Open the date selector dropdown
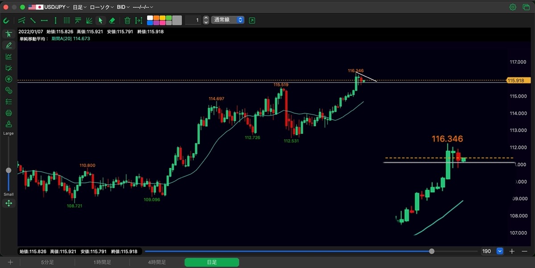Screen dimensions: 535x268 pos(143,7)
